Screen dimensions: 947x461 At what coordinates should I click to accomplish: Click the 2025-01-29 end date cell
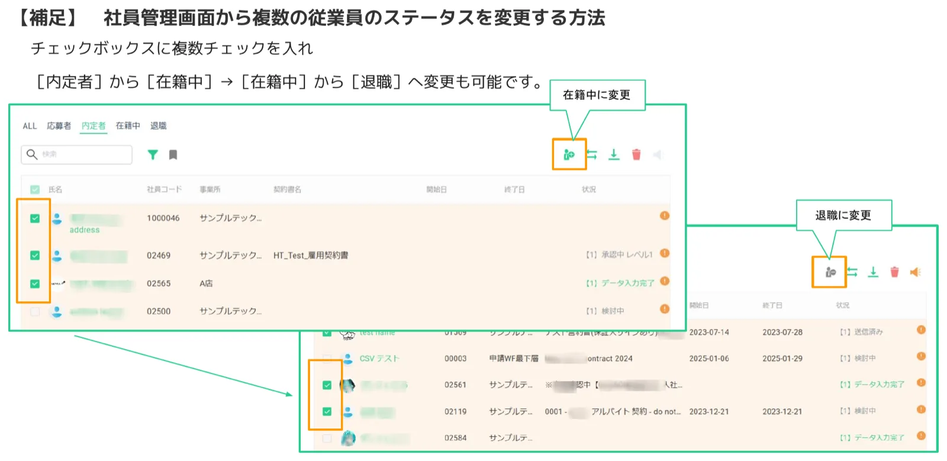[x=782, y=359]
